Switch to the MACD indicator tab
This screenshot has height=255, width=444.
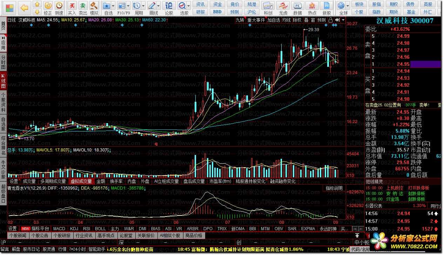(59, 228)
